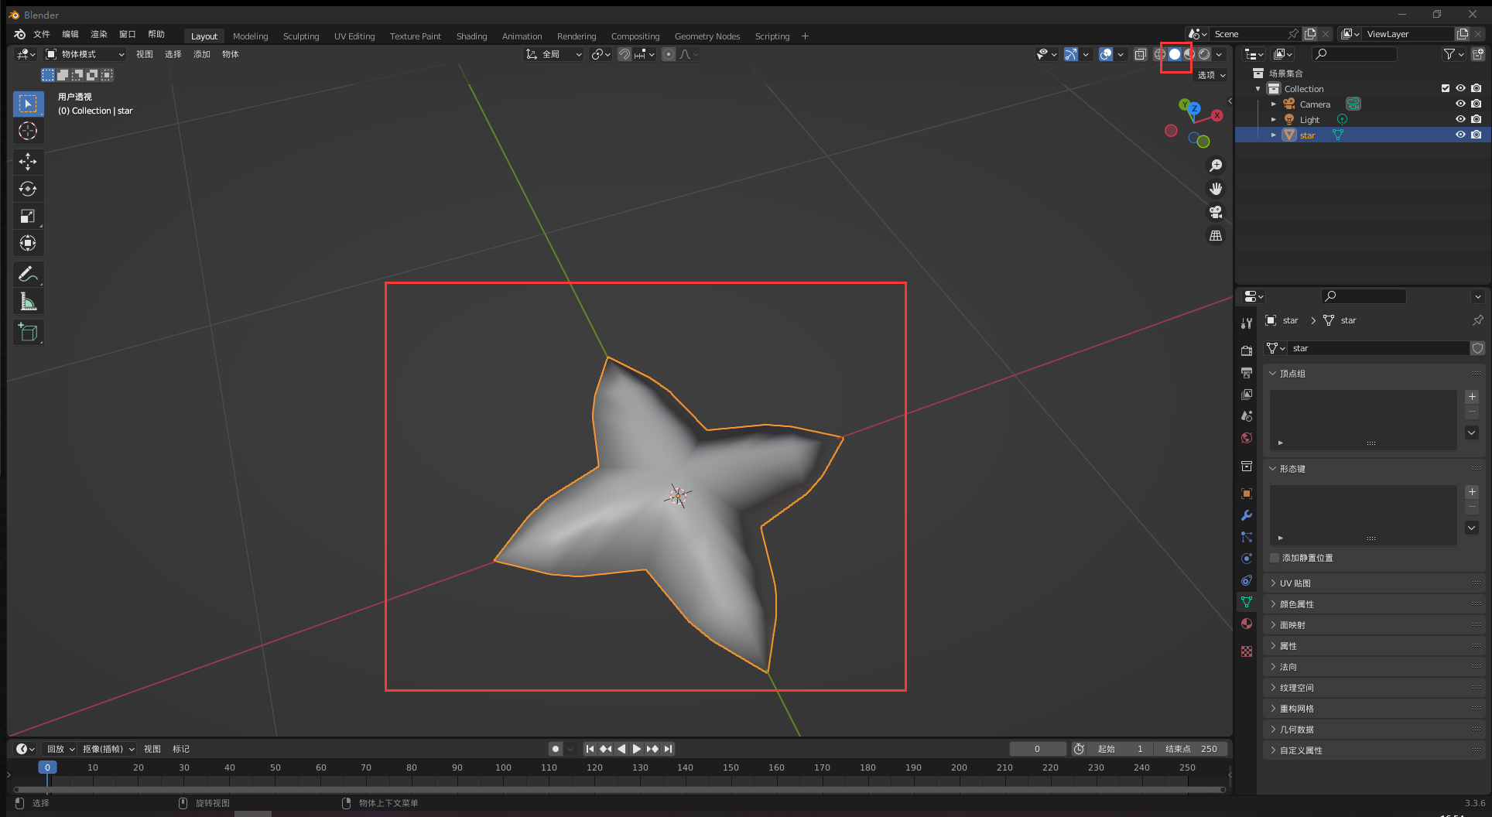Image resolution: width=1492 pixels, height=817 pixels.
Task: Click the current frame field showing 0
Action: point(1038,749)
